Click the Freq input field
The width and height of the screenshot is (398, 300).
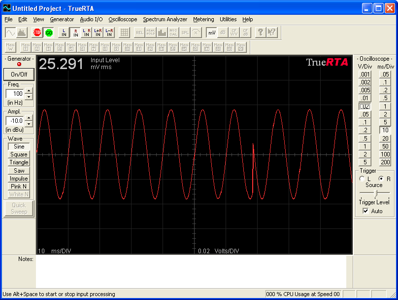(15, 94)
